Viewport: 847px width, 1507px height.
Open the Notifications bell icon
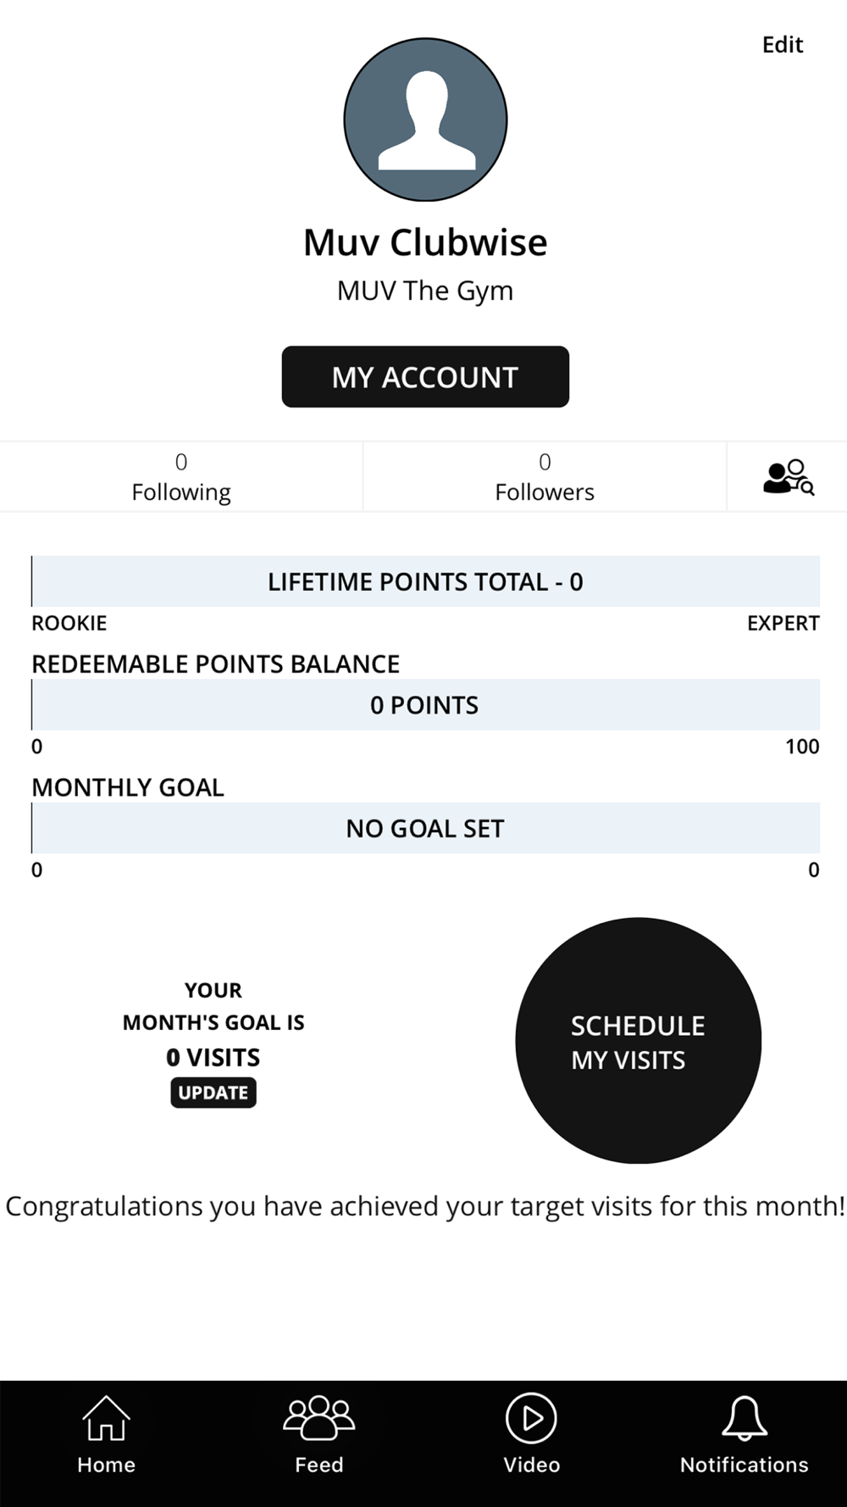pos(744,1418)
